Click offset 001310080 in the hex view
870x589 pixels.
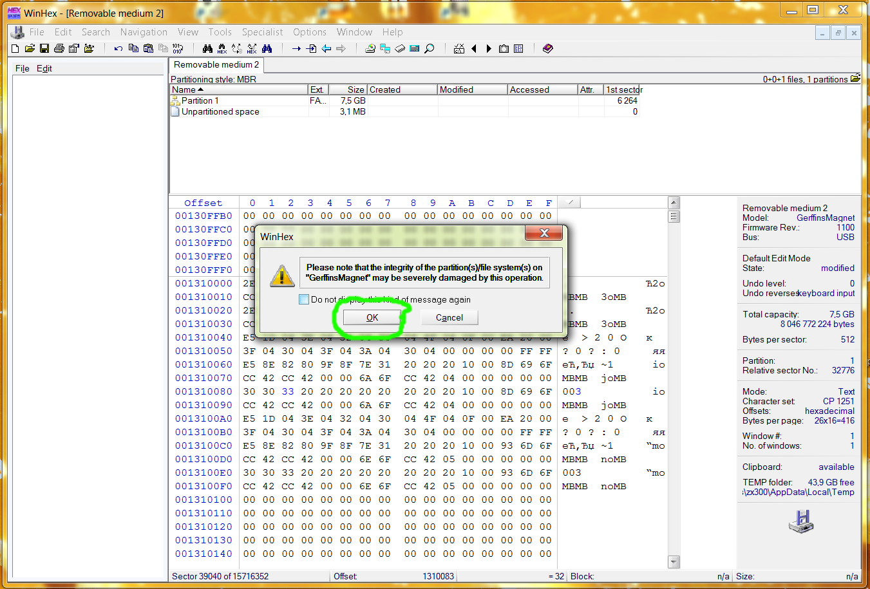pos(203,391)
